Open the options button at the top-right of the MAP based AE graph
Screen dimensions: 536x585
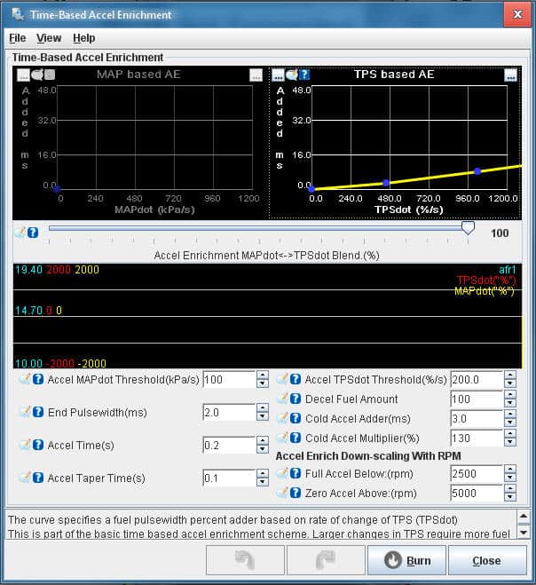(x=256, y=75)
